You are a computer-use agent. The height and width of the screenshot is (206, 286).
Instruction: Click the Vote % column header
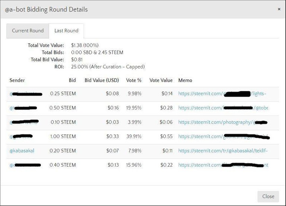coord(134,81)
